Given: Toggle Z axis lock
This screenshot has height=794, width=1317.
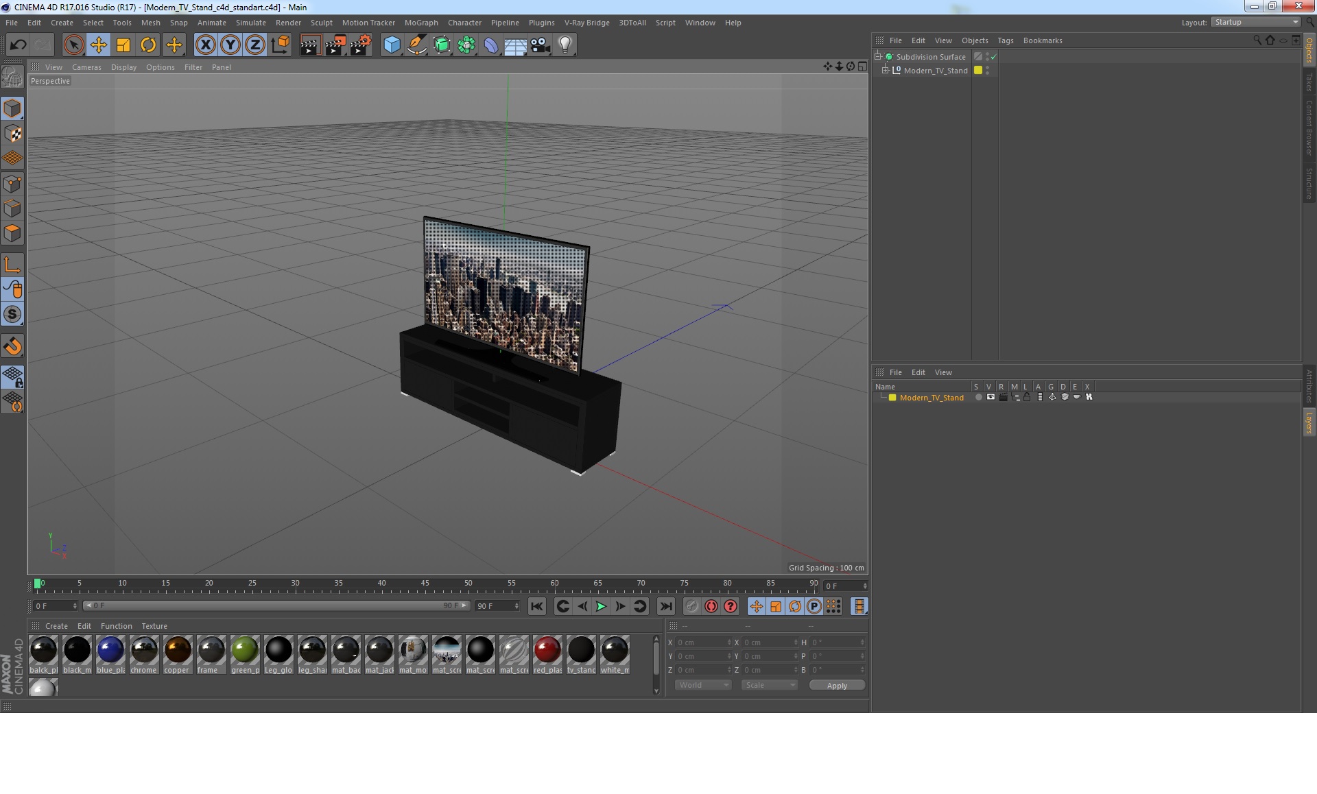Looking at the screenshot, I should [x=255, y=45].
